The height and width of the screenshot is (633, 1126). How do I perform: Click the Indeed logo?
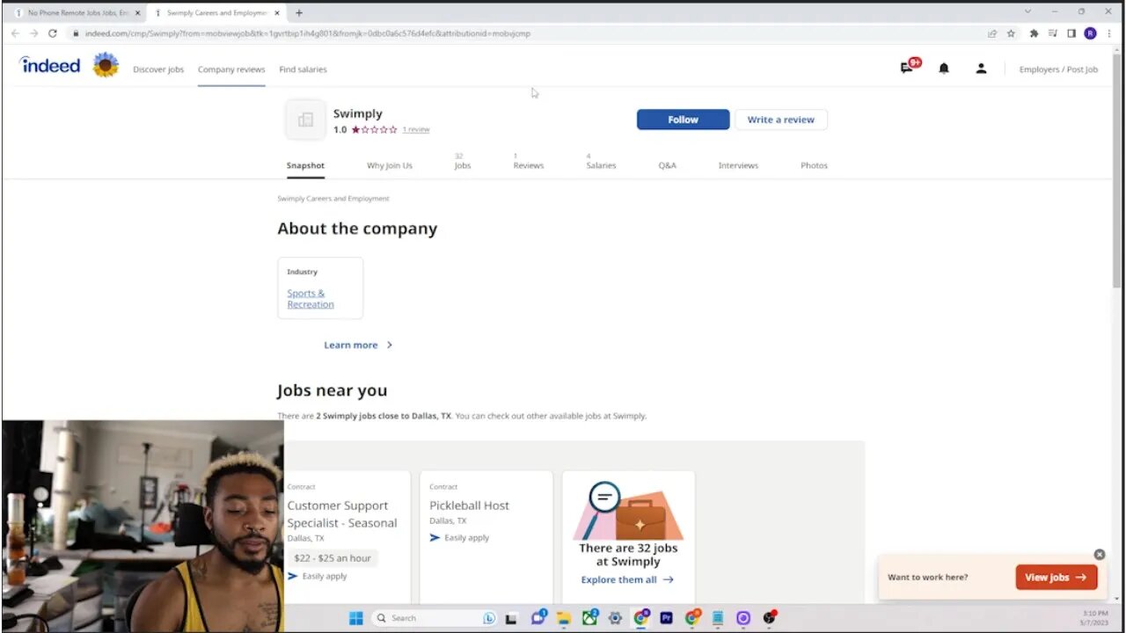(x=50, y=65)
